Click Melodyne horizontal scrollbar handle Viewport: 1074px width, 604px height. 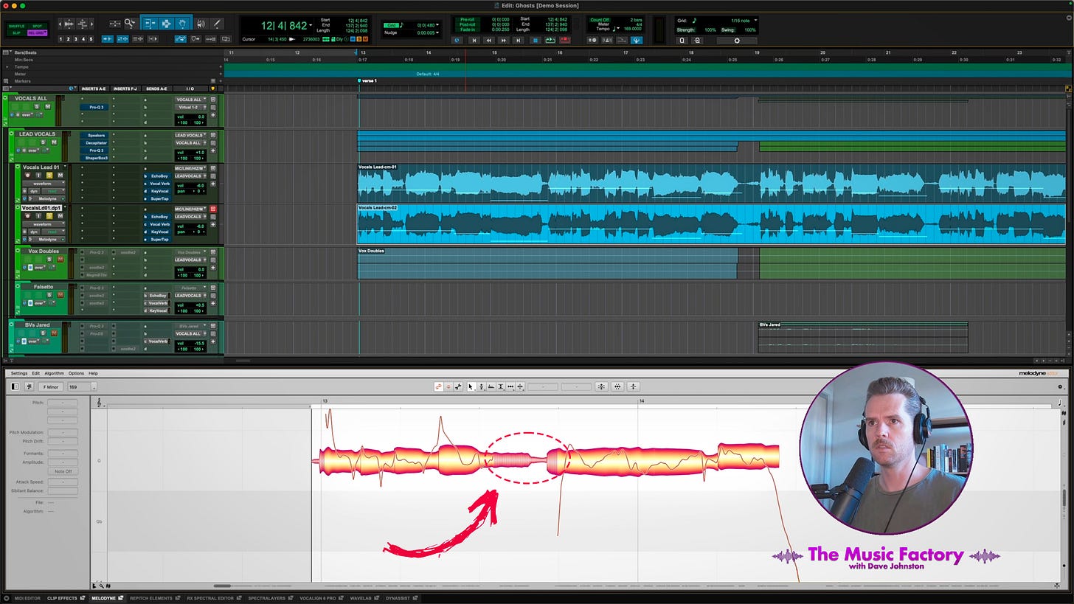(x=222, y=586)
